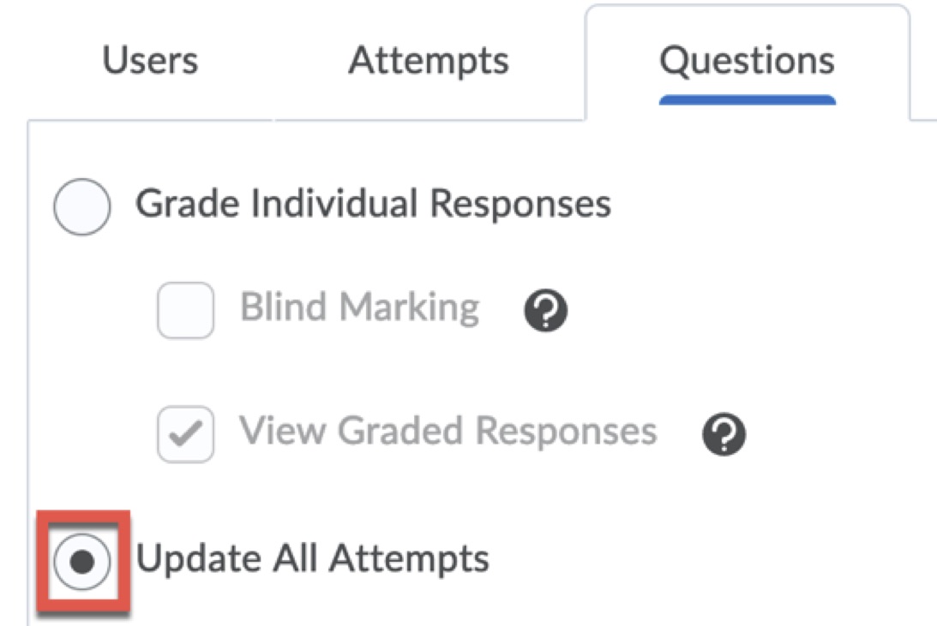Click the word Attempts in Update All Attempts

coord(409,558)
